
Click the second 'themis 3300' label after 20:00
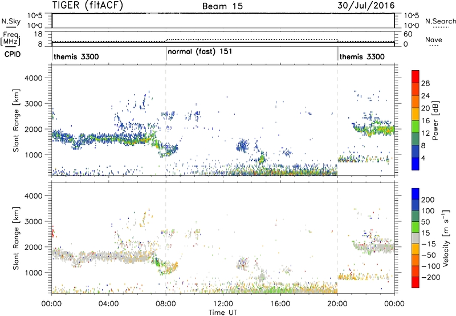click(362, 56)
